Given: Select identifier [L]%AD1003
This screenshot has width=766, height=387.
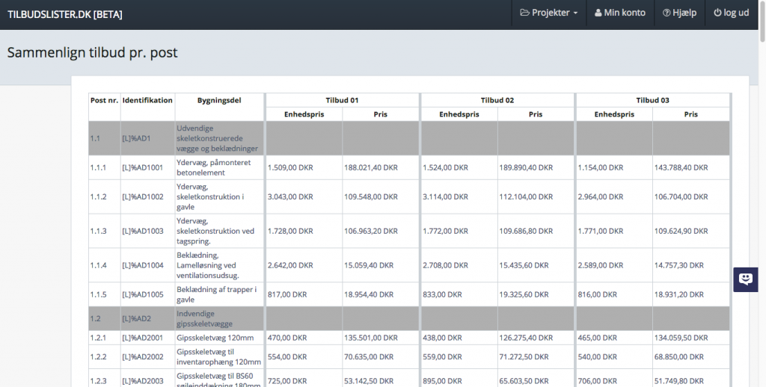Looking at the screenshot, I should [x=143, y=231].
